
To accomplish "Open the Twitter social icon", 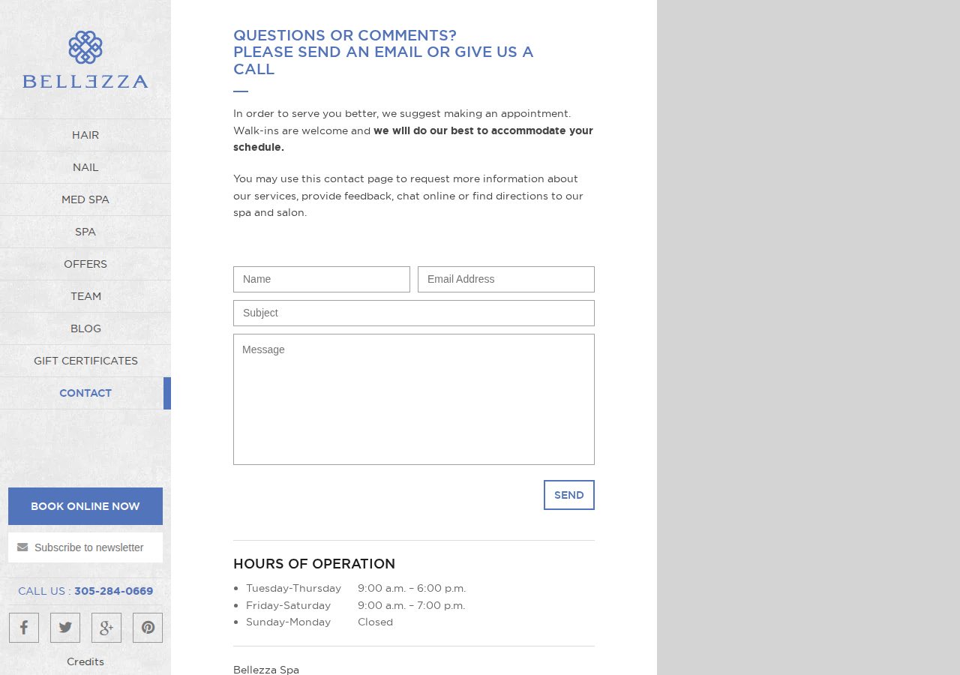I will pos(65,628).
